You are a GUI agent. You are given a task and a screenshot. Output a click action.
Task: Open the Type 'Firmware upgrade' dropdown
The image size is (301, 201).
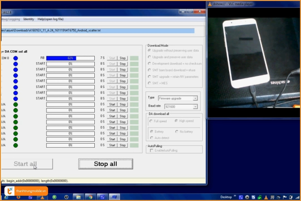click(x=195, y=98)
